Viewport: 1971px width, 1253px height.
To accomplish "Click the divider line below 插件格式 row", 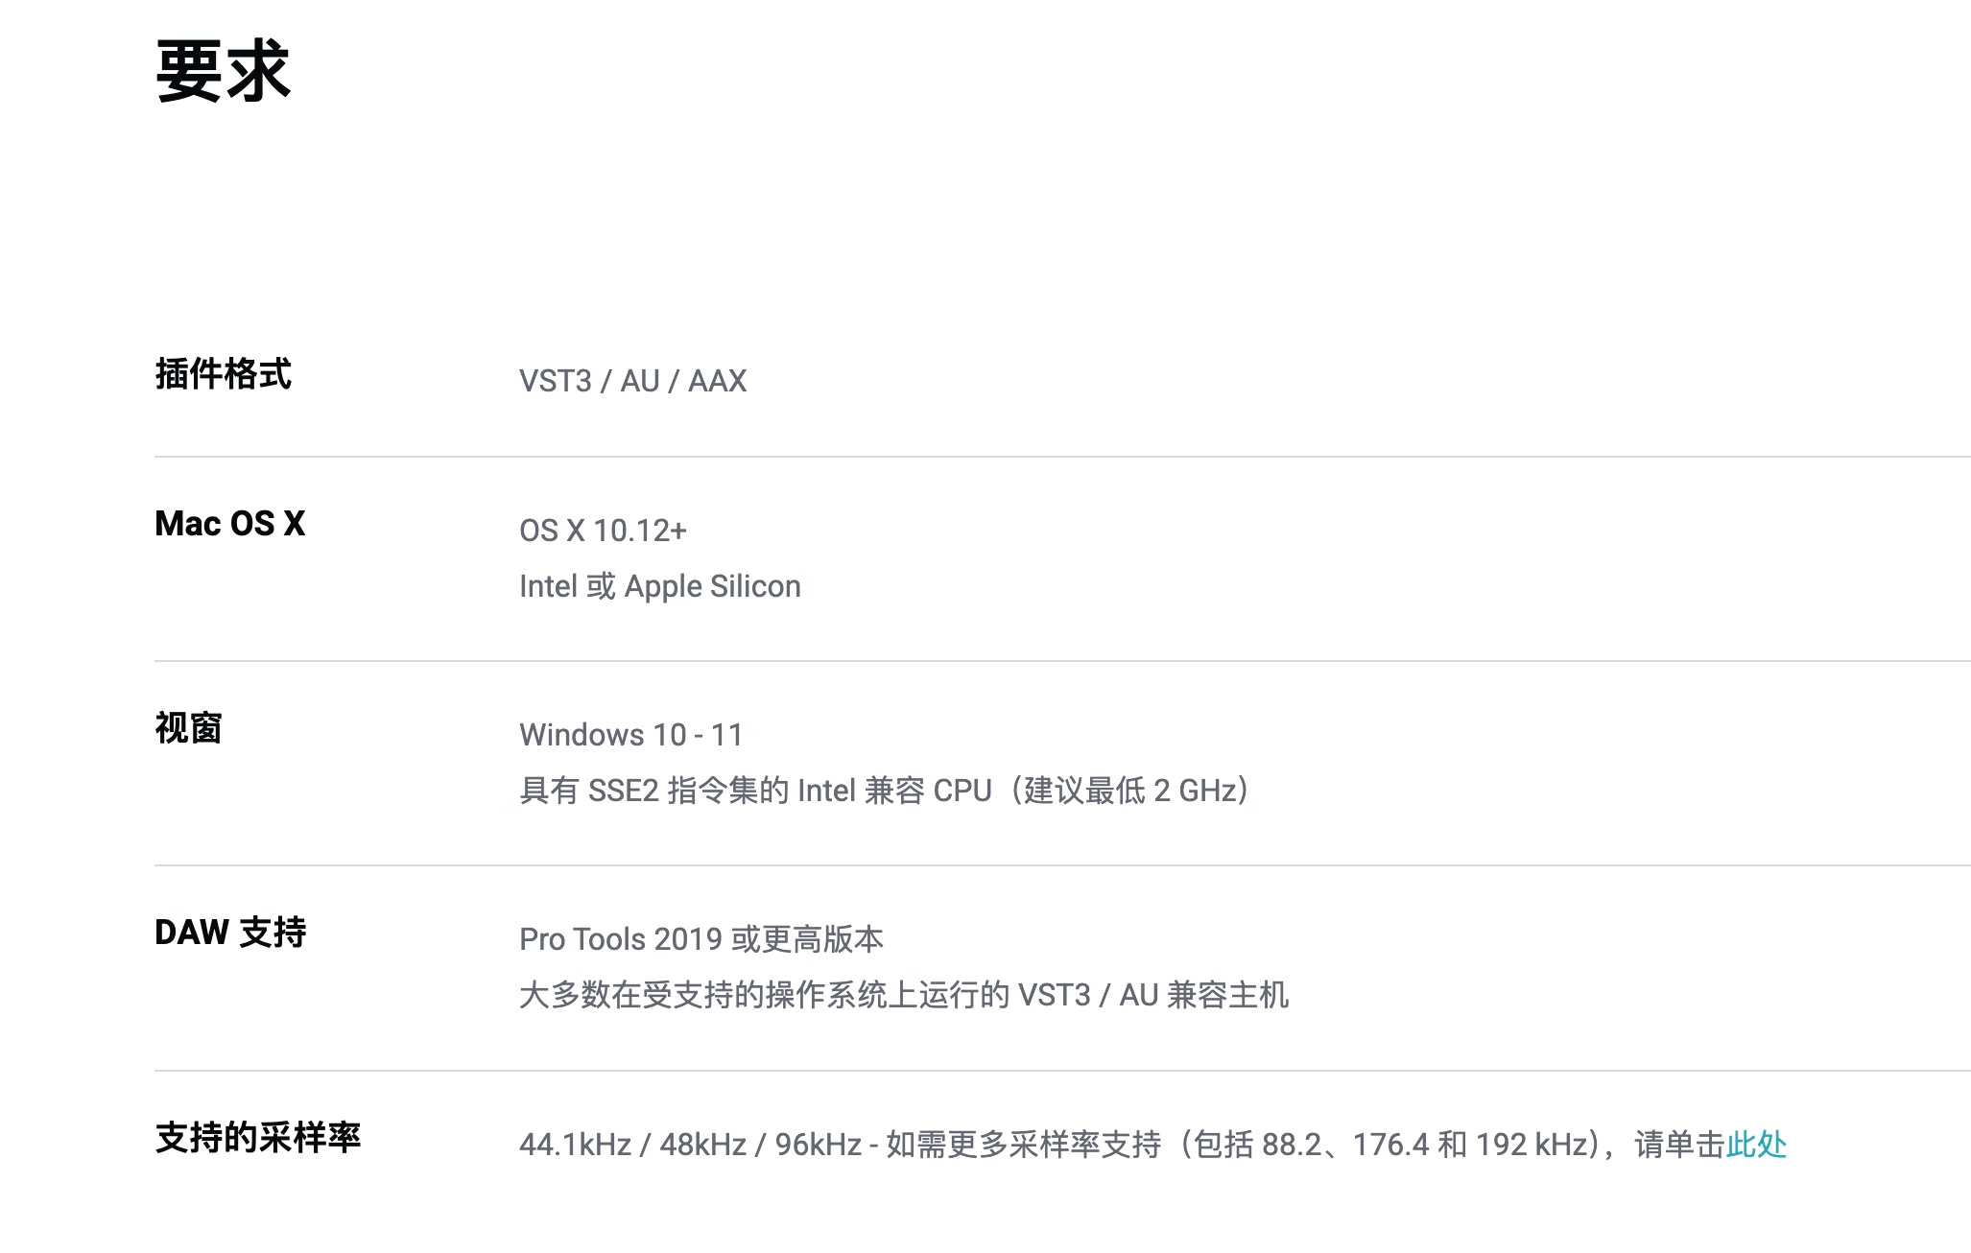I will 1062,457.
